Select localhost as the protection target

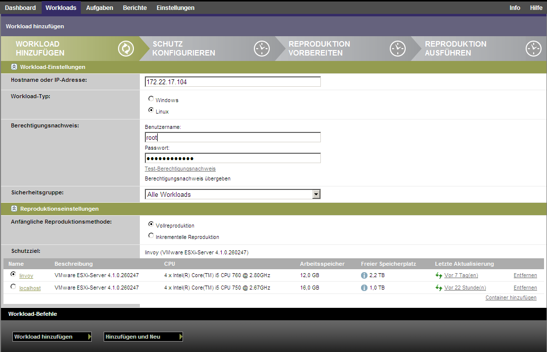point(13,287)
